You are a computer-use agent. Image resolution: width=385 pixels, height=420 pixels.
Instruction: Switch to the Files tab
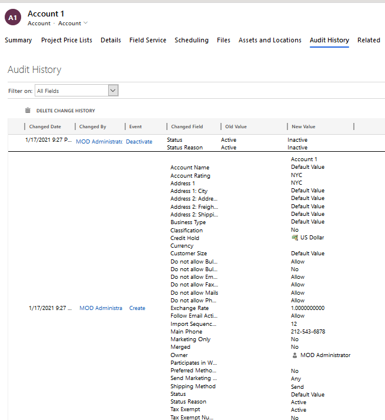[x=223, y=40]
